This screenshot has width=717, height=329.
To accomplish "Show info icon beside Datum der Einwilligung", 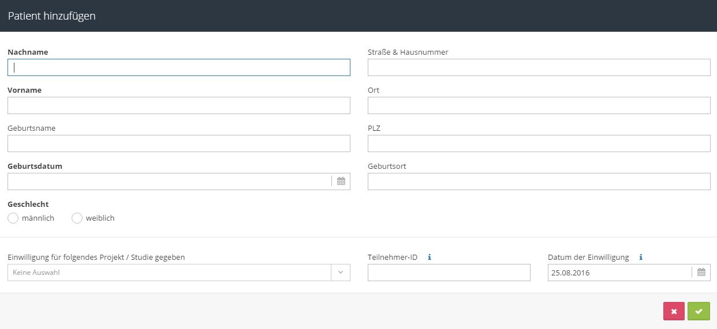I will coord(641,257).
